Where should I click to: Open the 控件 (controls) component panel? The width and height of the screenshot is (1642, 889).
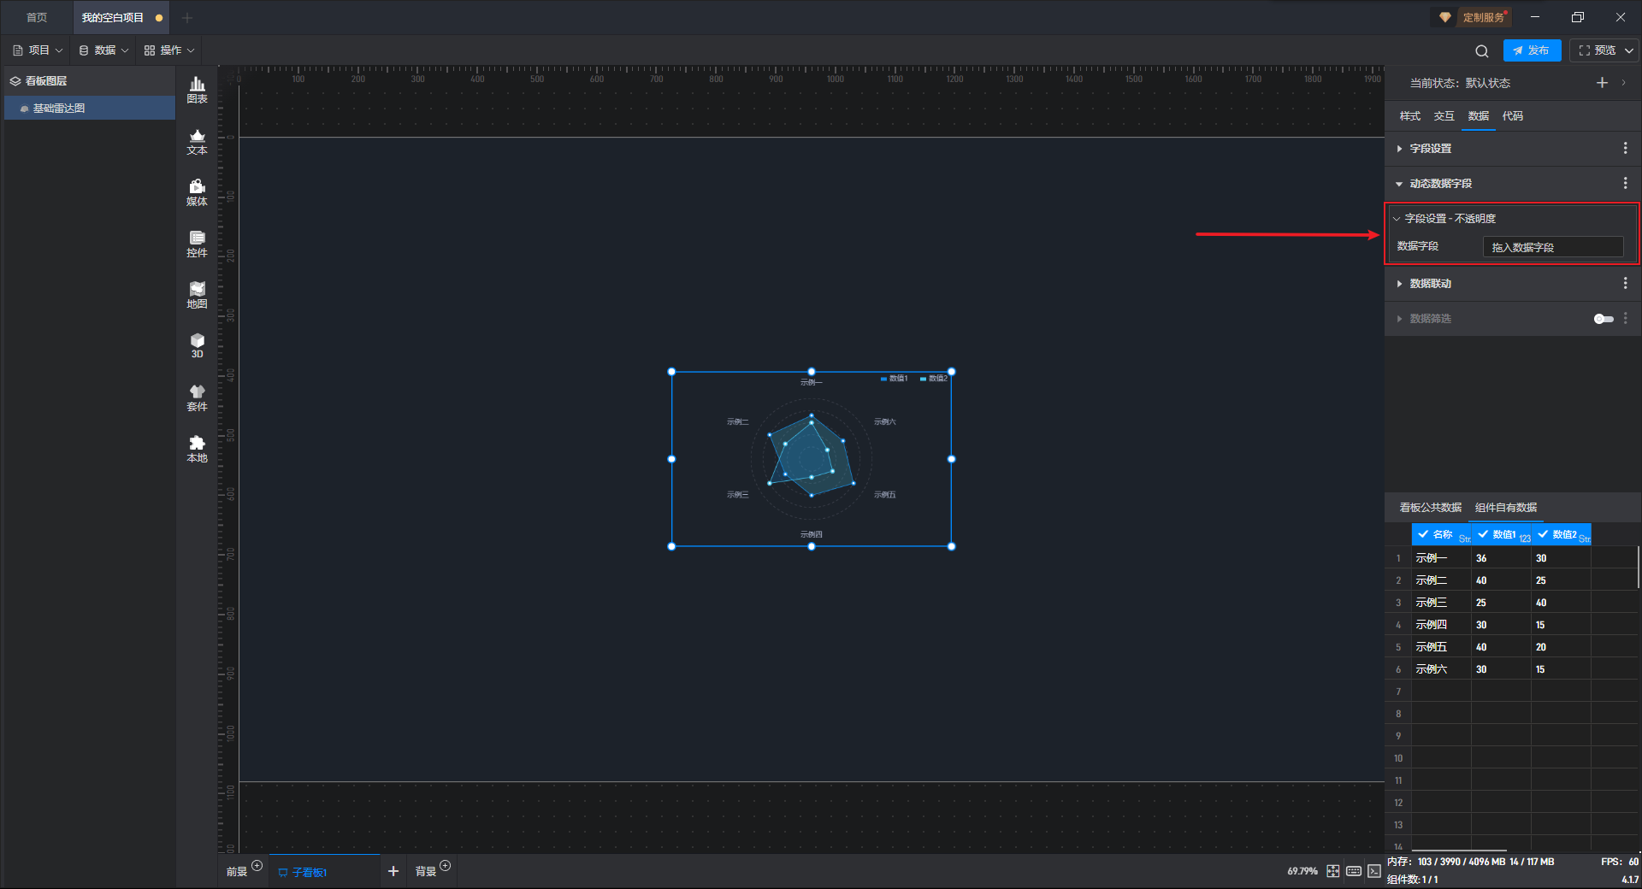[197, 244]
